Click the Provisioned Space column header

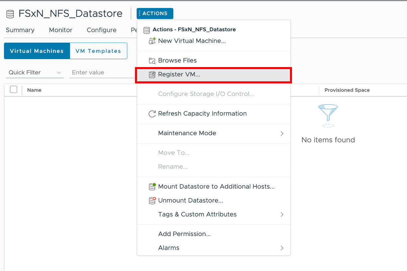347,90
